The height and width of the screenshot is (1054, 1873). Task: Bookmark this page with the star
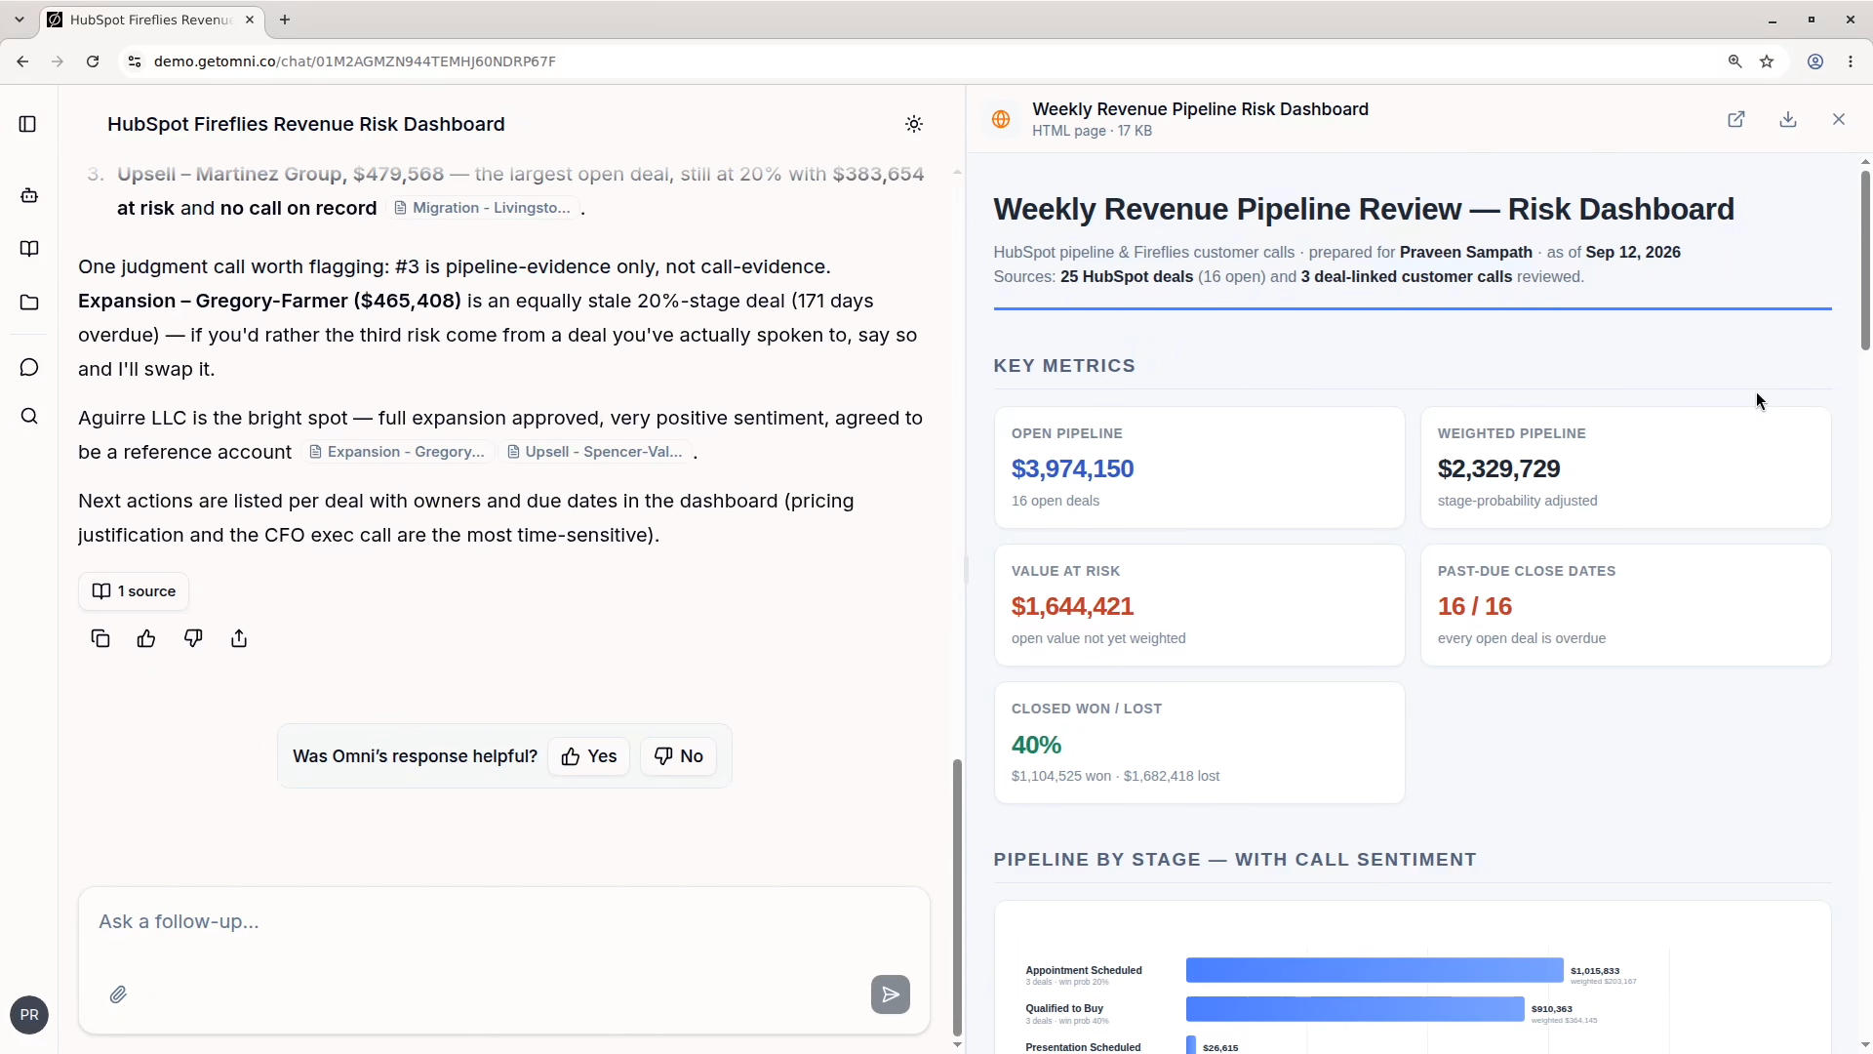point(1767,61)
